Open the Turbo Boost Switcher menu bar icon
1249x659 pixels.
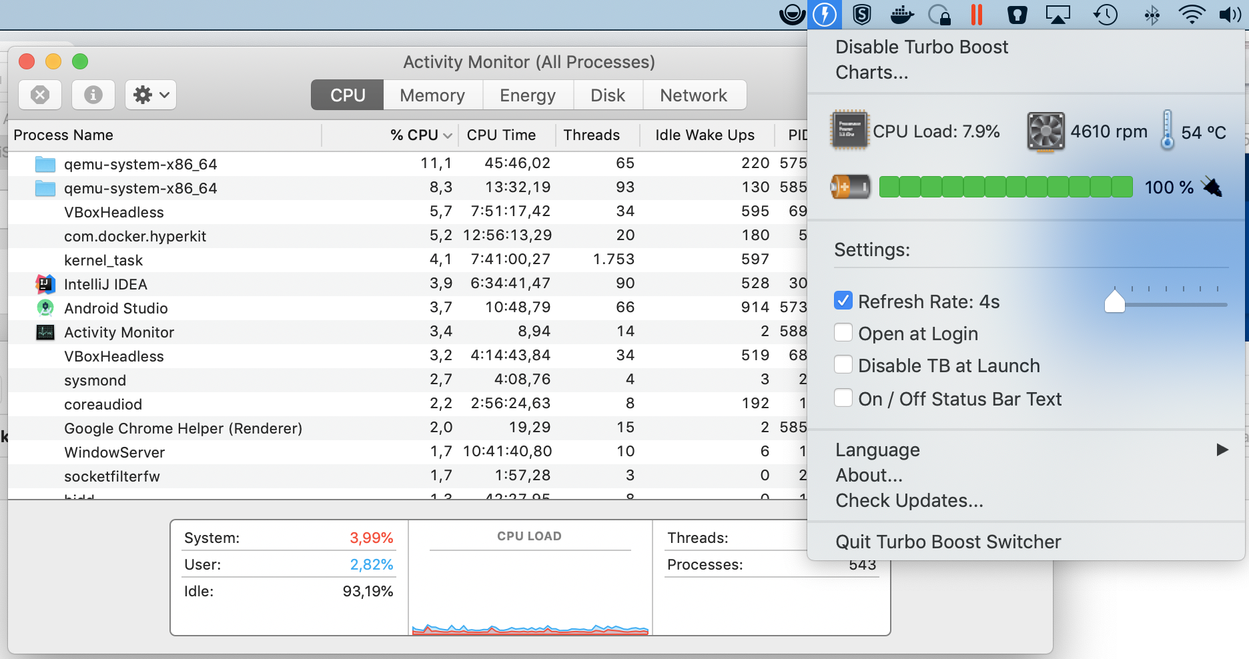[x=825, y=14]
